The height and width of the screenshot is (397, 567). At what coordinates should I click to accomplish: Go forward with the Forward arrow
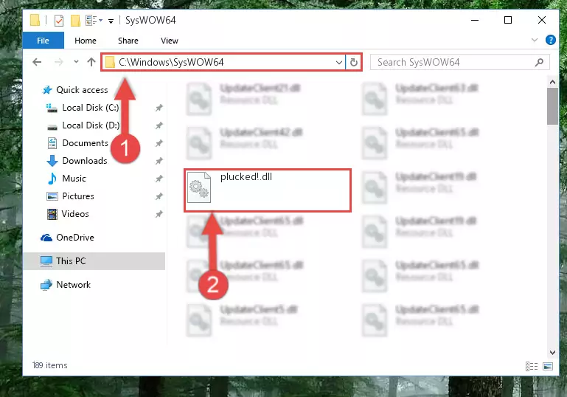58,62
